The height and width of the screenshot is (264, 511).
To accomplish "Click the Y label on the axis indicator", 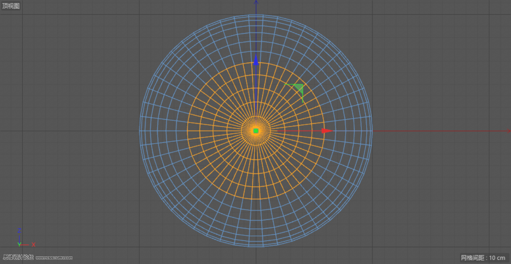I will point(19,244).
